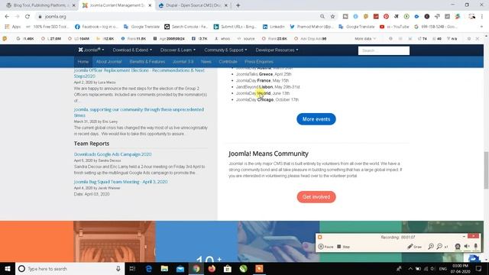The image size is (489, 275).
Task: Open a new browser tab
Action: pyautogui.click(x=238, y=5)
